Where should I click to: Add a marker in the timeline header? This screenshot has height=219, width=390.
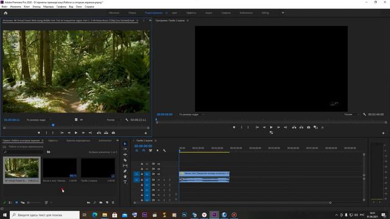pos(157,150)
